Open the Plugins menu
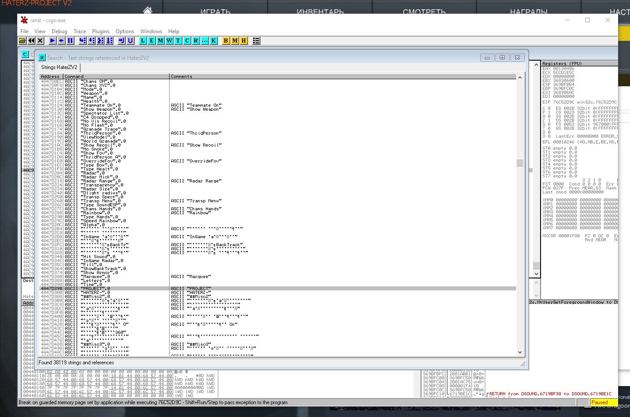 click(100, 31)
